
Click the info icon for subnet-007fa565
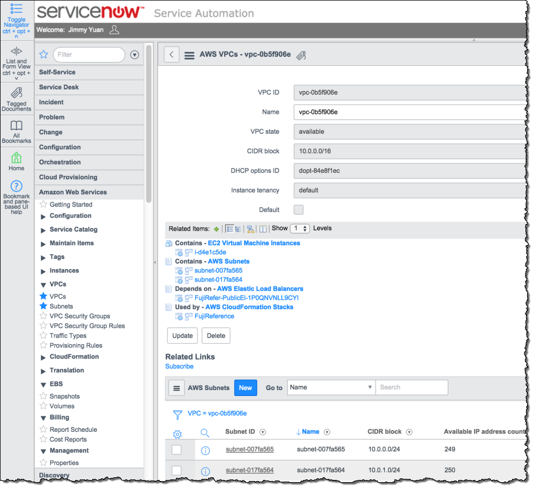205,451
